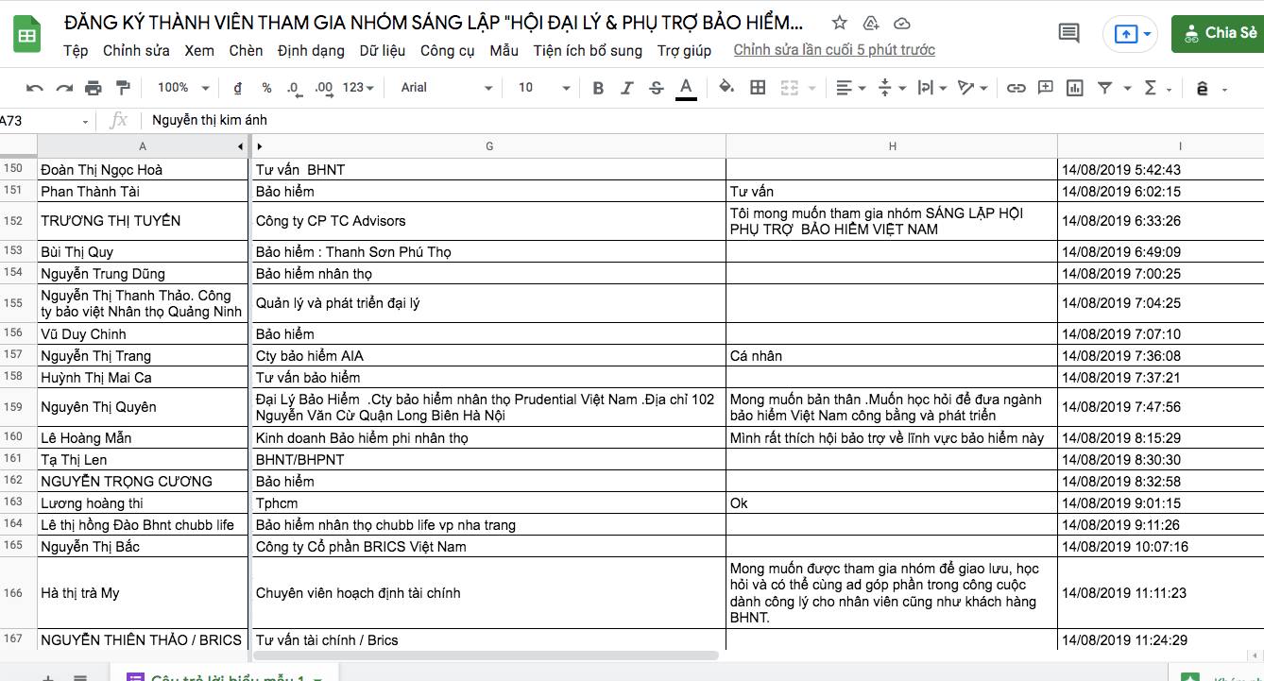Open more number formats (123) dropdown
This screenshot has width=1264, height=681.
(358, 88)
